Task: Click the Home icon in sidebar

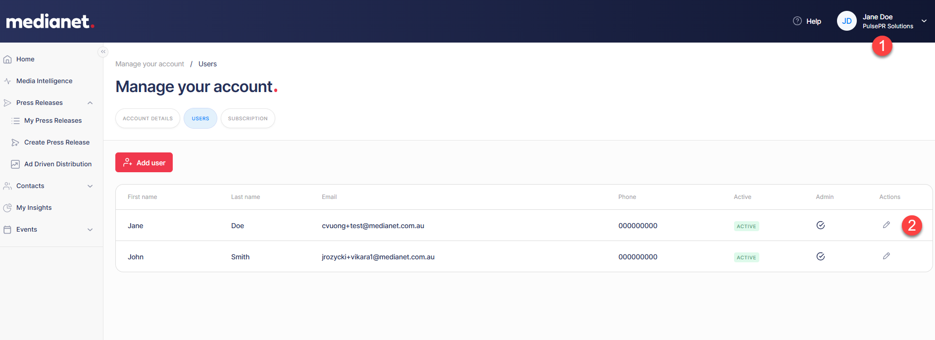Action: [7, 59]
